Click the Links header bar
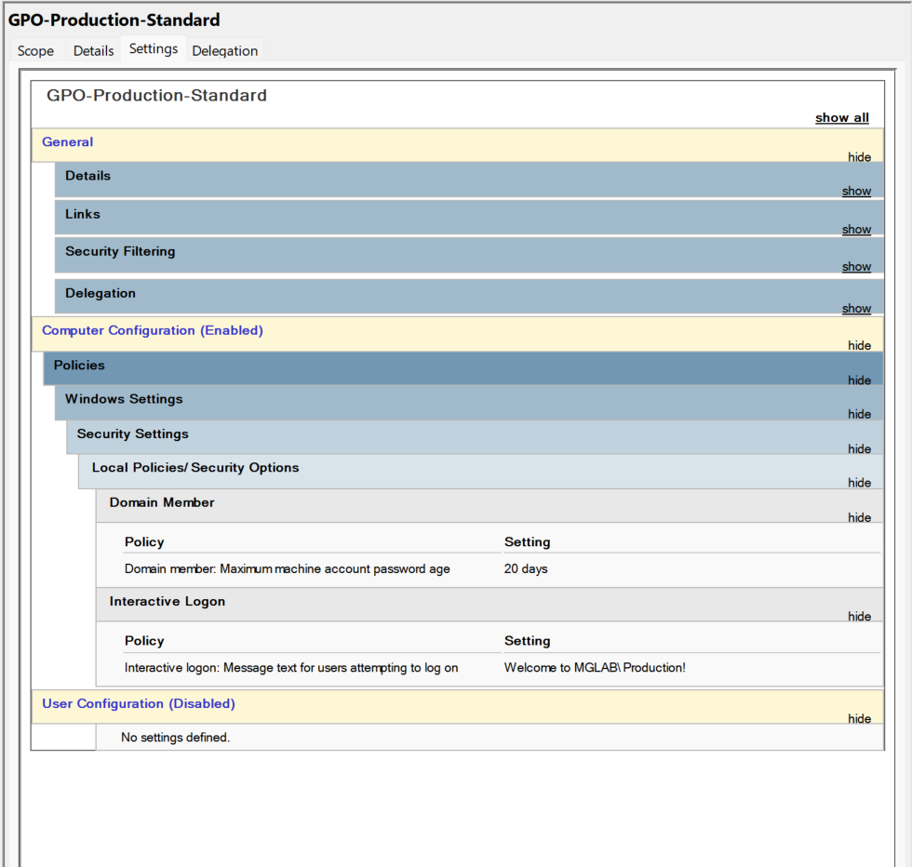This screenshot has height=867, width=912. (x=469, y=218)
